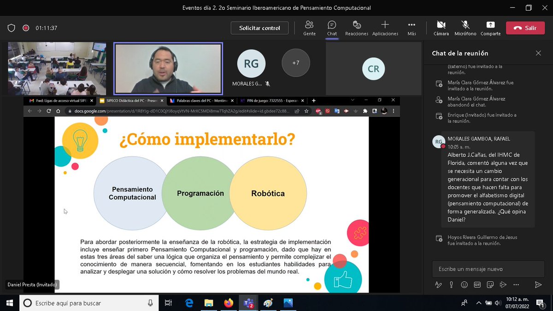Click shared browser back arrow
553x311 pixels.
[x=30, y=111]
